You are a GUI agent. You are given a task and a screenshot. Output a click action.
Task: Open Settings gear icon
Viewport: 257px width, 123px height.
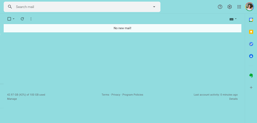229,7
